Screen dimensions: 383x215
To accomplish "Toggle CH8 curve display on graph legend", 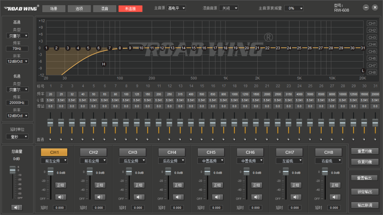I will [x=372, y=72].
